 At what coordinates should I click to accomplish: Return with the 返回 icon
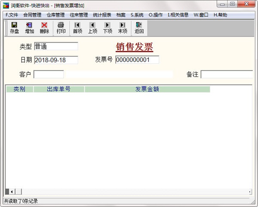pyautogui.click(x=139, y=28)
